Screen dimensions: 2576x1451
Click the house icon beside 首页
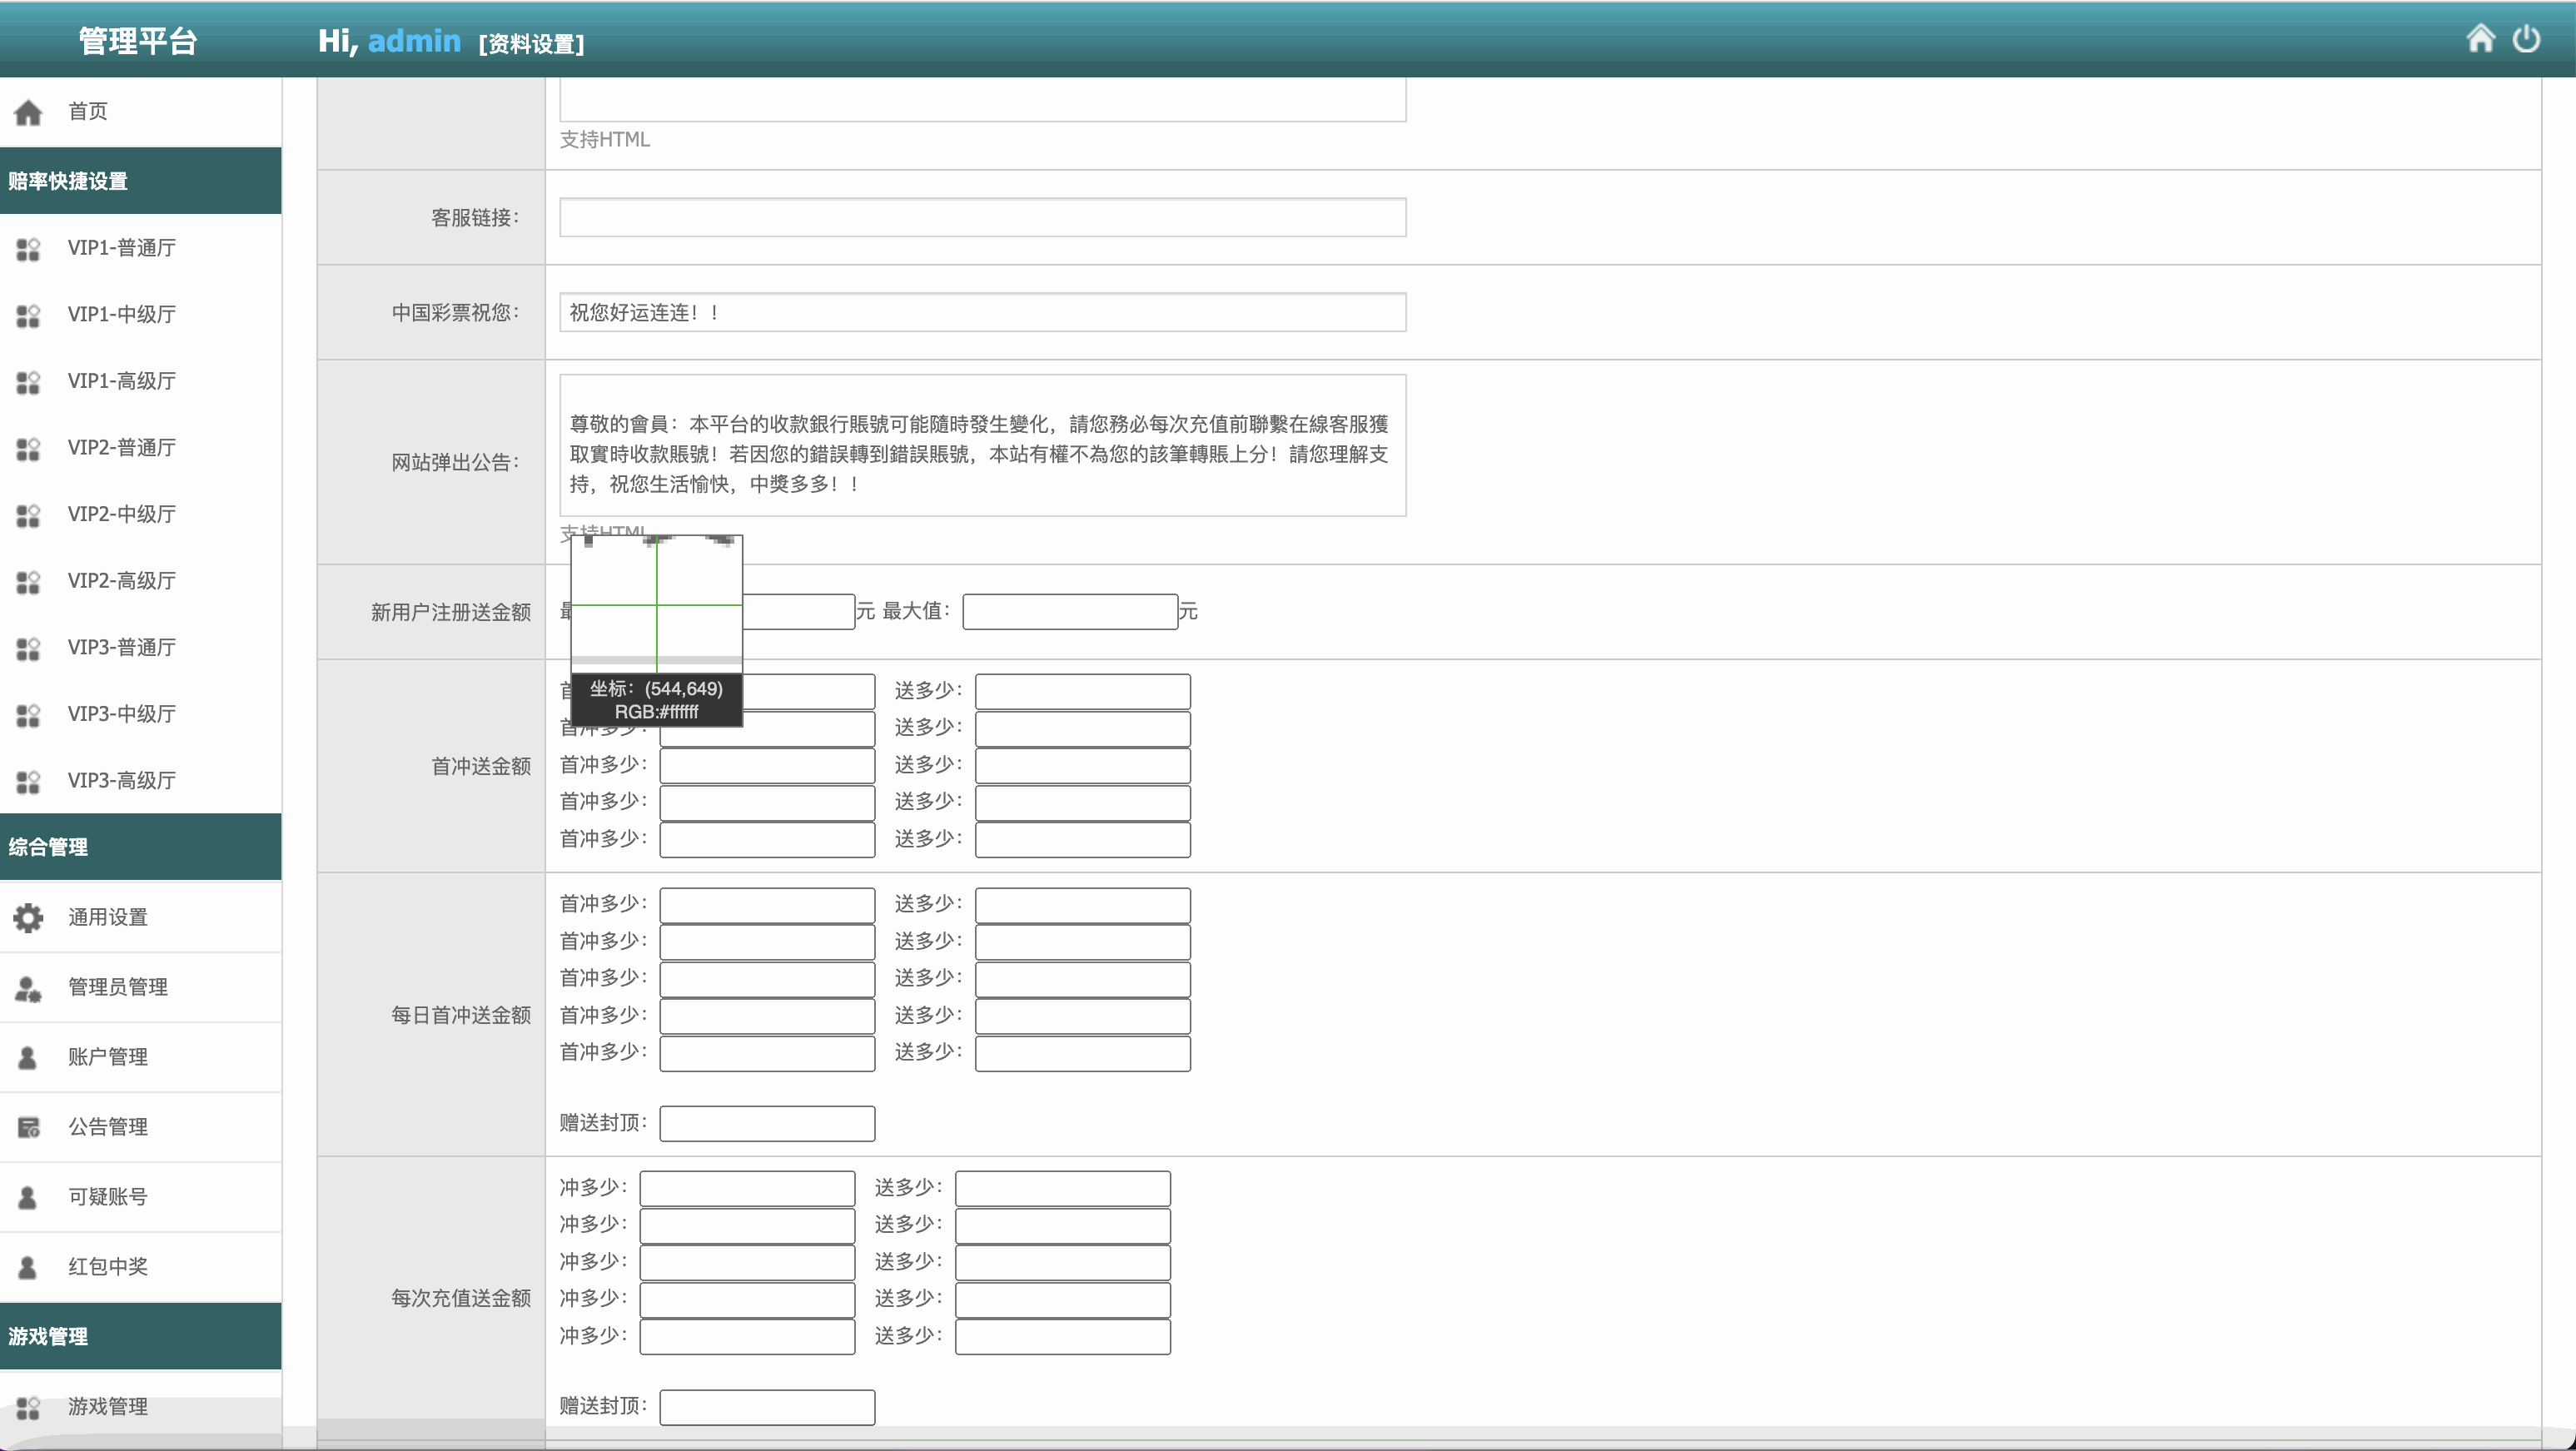tap(28, 112)
